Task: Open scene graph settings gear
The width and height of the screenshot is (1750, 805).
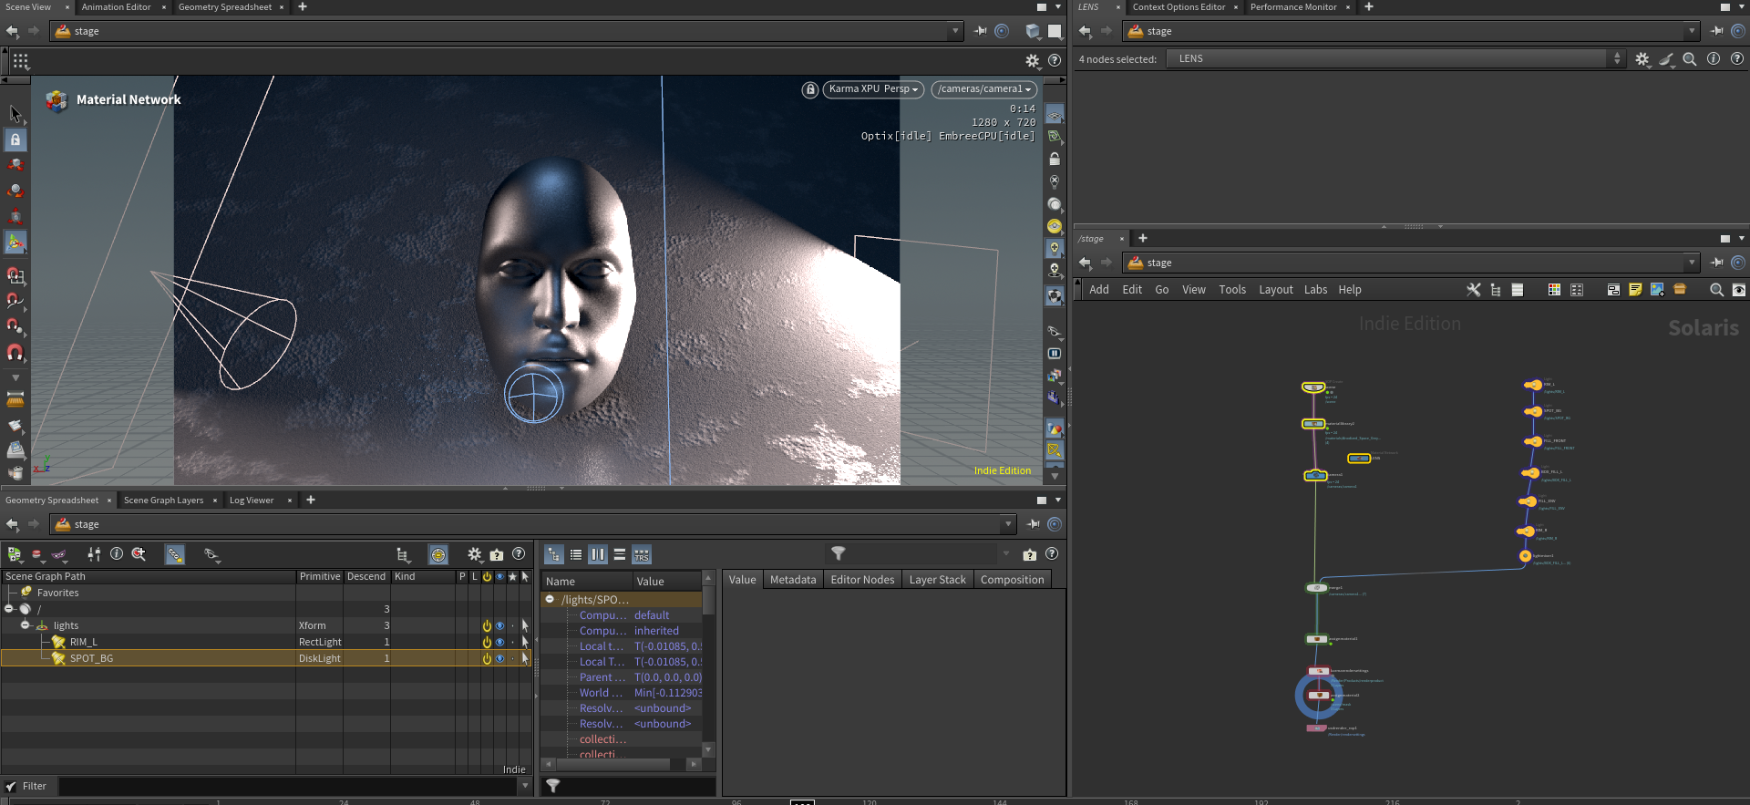Action: pyautogui.click(x=475, y=554)
